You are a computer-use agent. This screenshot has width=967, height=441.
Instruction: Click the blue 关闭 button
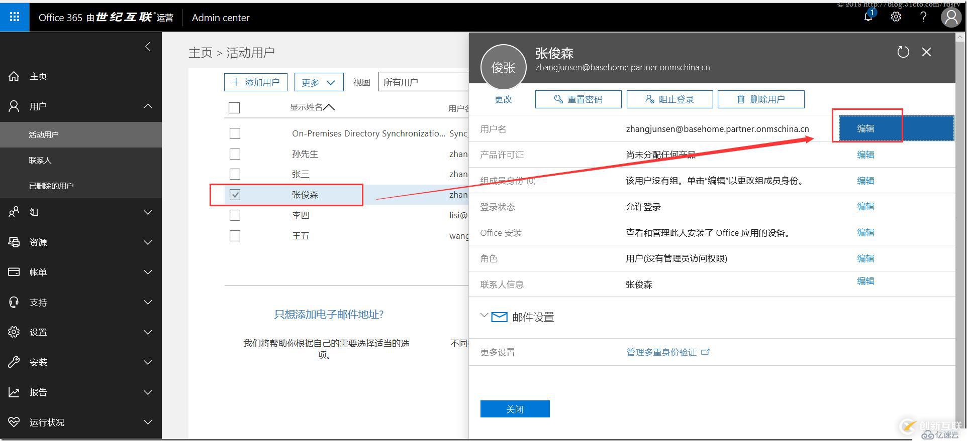coord(515,409)
